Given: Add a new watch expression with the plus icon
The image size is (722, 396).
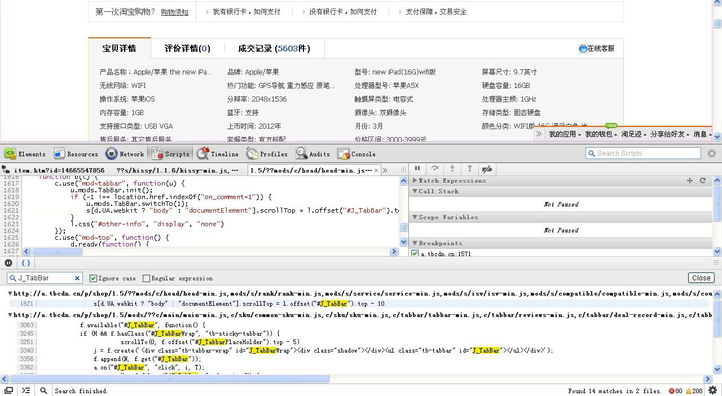Looking at the screenshot, I should pyautogui.click(x=689, y=180).
